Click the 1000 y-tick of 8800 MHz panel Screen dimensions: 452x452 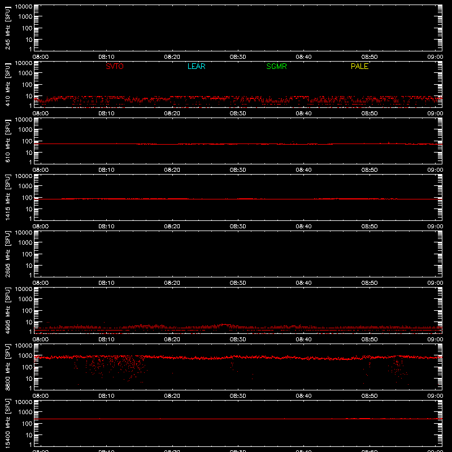[25, 356]
